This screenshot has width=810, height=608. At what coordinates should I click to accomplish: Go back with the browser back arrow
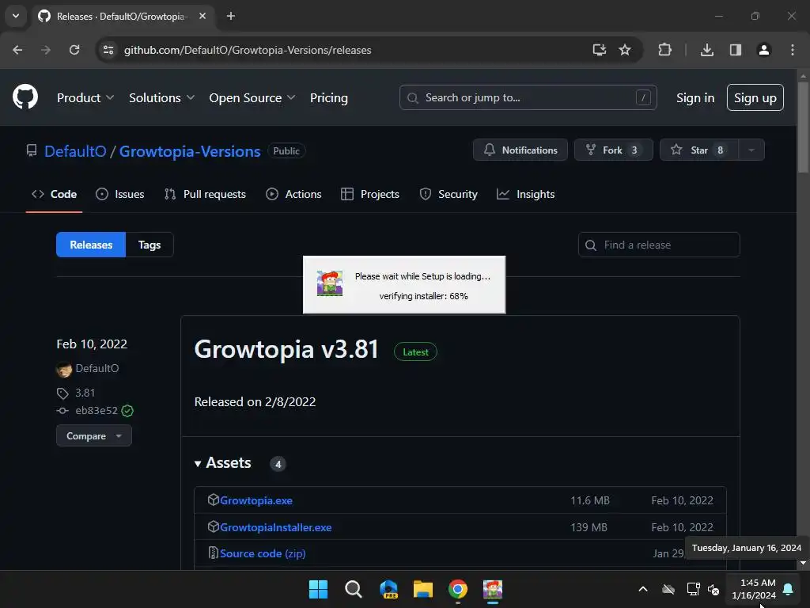pos(17,50)
